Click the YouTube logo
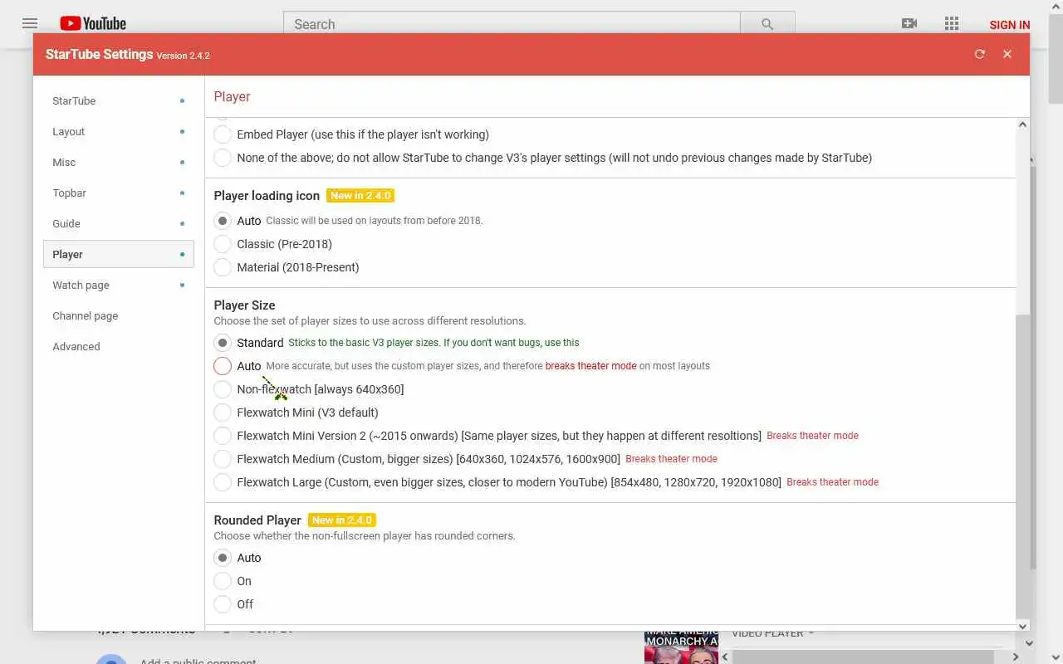 pos(93,23)
